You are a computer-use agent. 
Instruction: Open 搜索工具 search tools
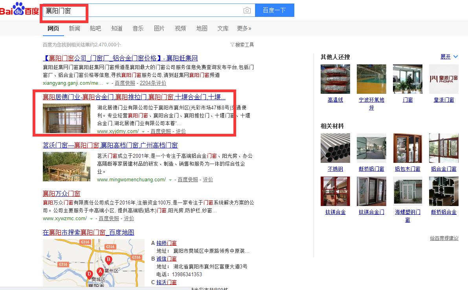pyautogui.click(x=244, y=45)
